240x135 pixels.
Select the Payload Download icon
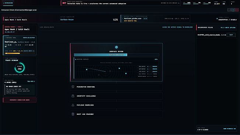click(x=73, y=105)
